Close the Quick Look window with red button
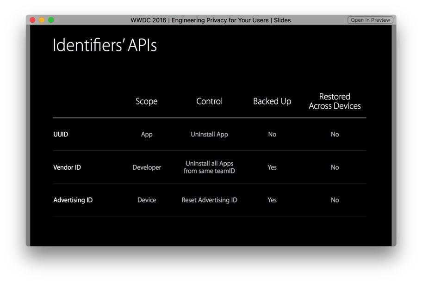 point(32,20)
